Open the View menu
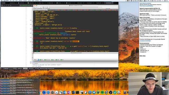 (x=16, y=1)
